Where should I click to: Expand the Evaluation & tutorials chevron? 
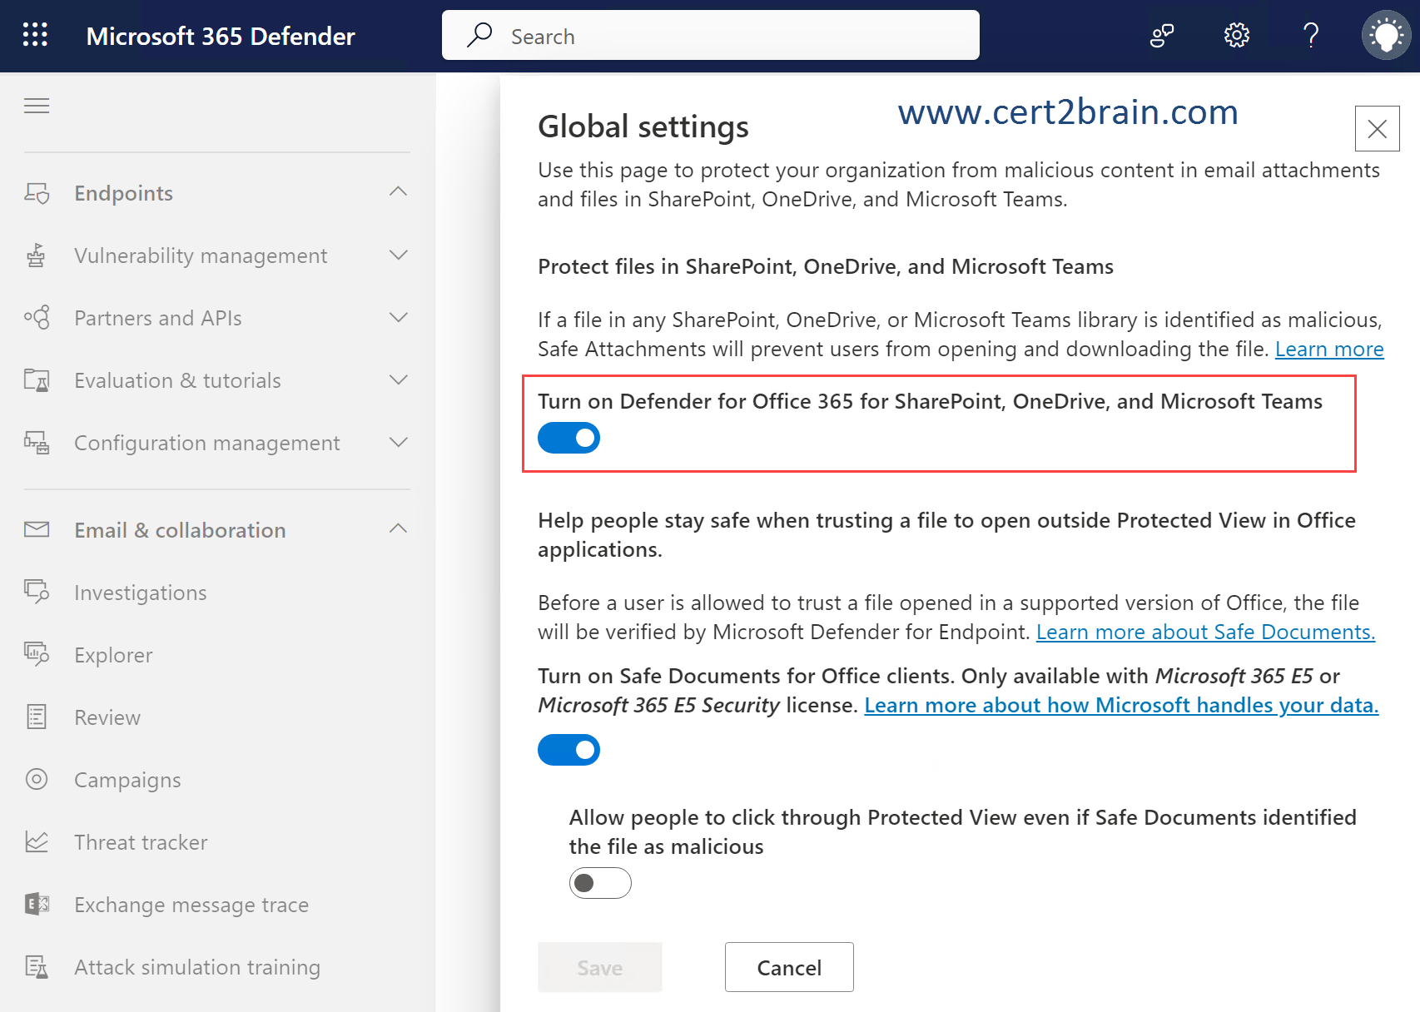click(x=399, y=379)
